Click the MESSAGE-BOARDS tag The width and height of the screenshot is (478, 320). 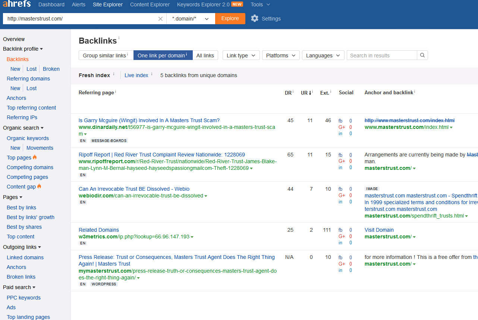(109, 141)
